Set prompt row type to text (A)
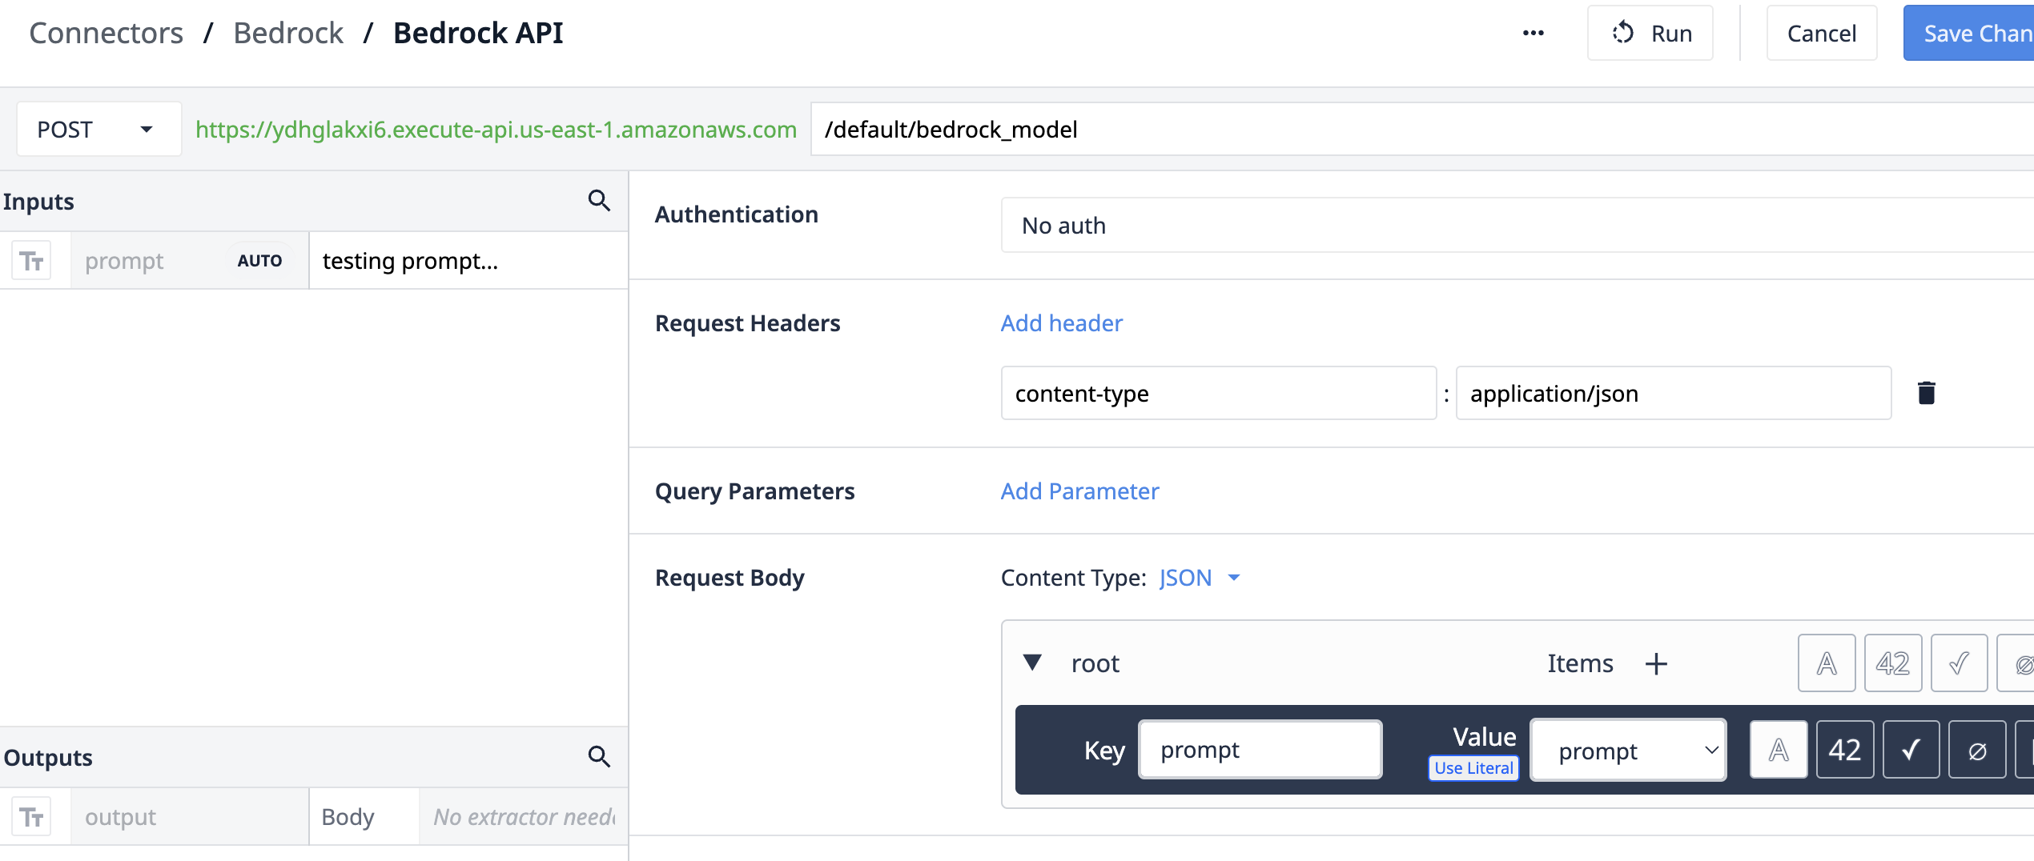The height and width of the screenshot is (861, 2034). pyautogui.click(x=1779, y=750)
